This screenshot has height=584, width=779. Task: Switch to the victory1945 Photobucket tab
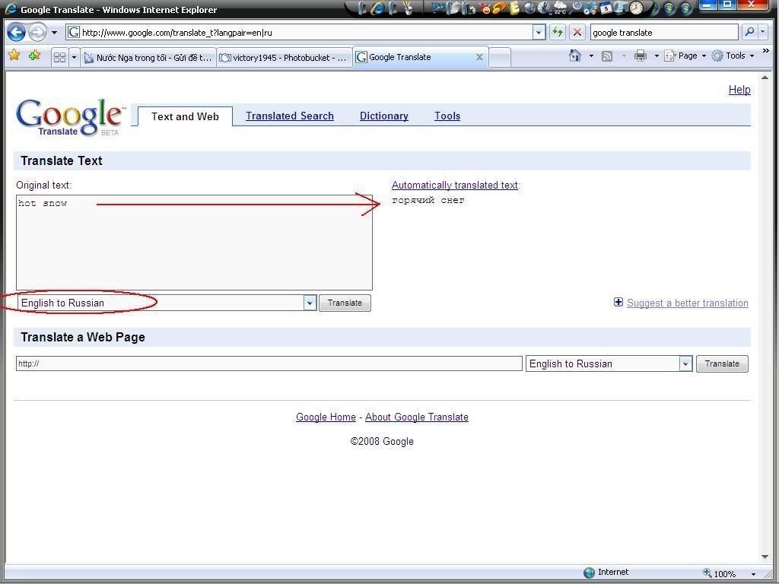click(284, 57)
